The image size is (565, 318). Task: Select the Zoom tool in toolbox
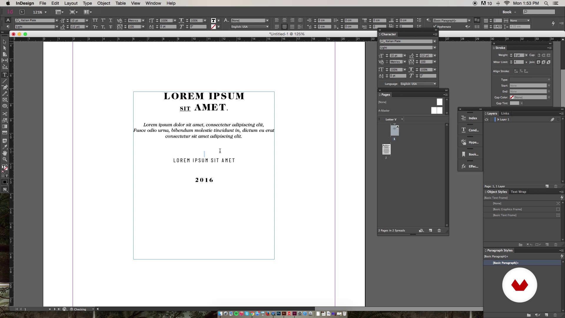tap(5, 159)
